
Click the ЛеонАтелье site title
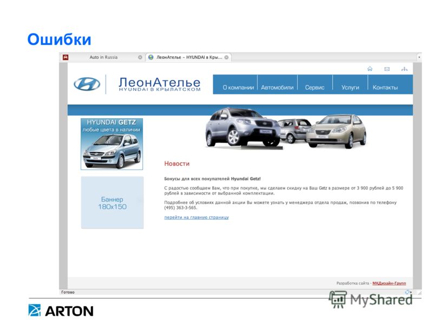160,84
